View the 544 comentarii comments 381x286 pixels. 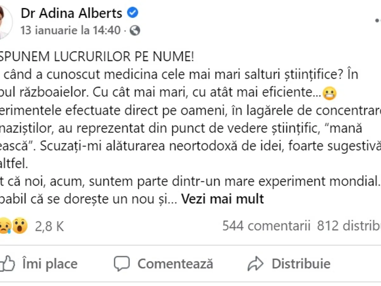click(266, 226)
